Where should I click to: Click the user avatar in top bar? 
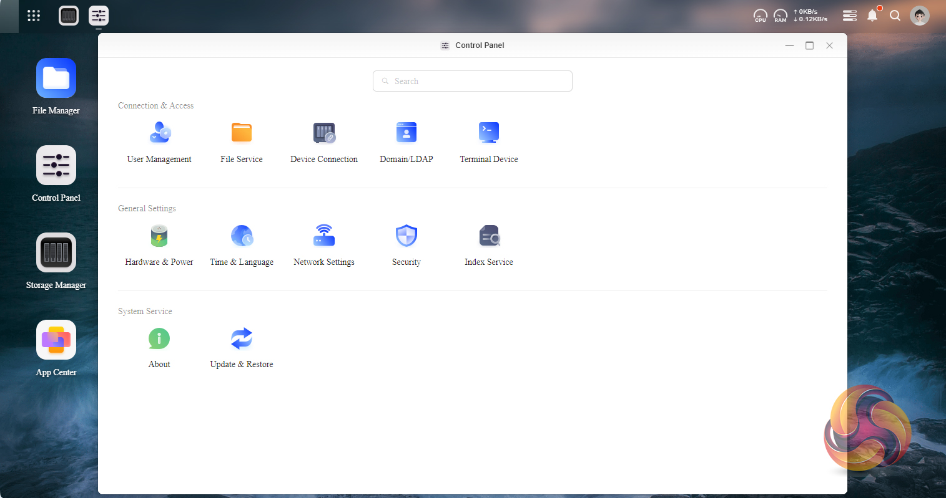tap(919, 16)
